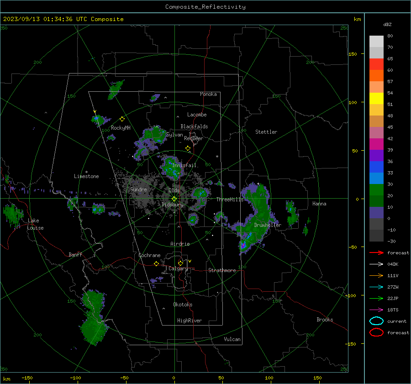Select the 80 dBZ light grey swatch
Screen dimensions: 411x384
point(376,41)
